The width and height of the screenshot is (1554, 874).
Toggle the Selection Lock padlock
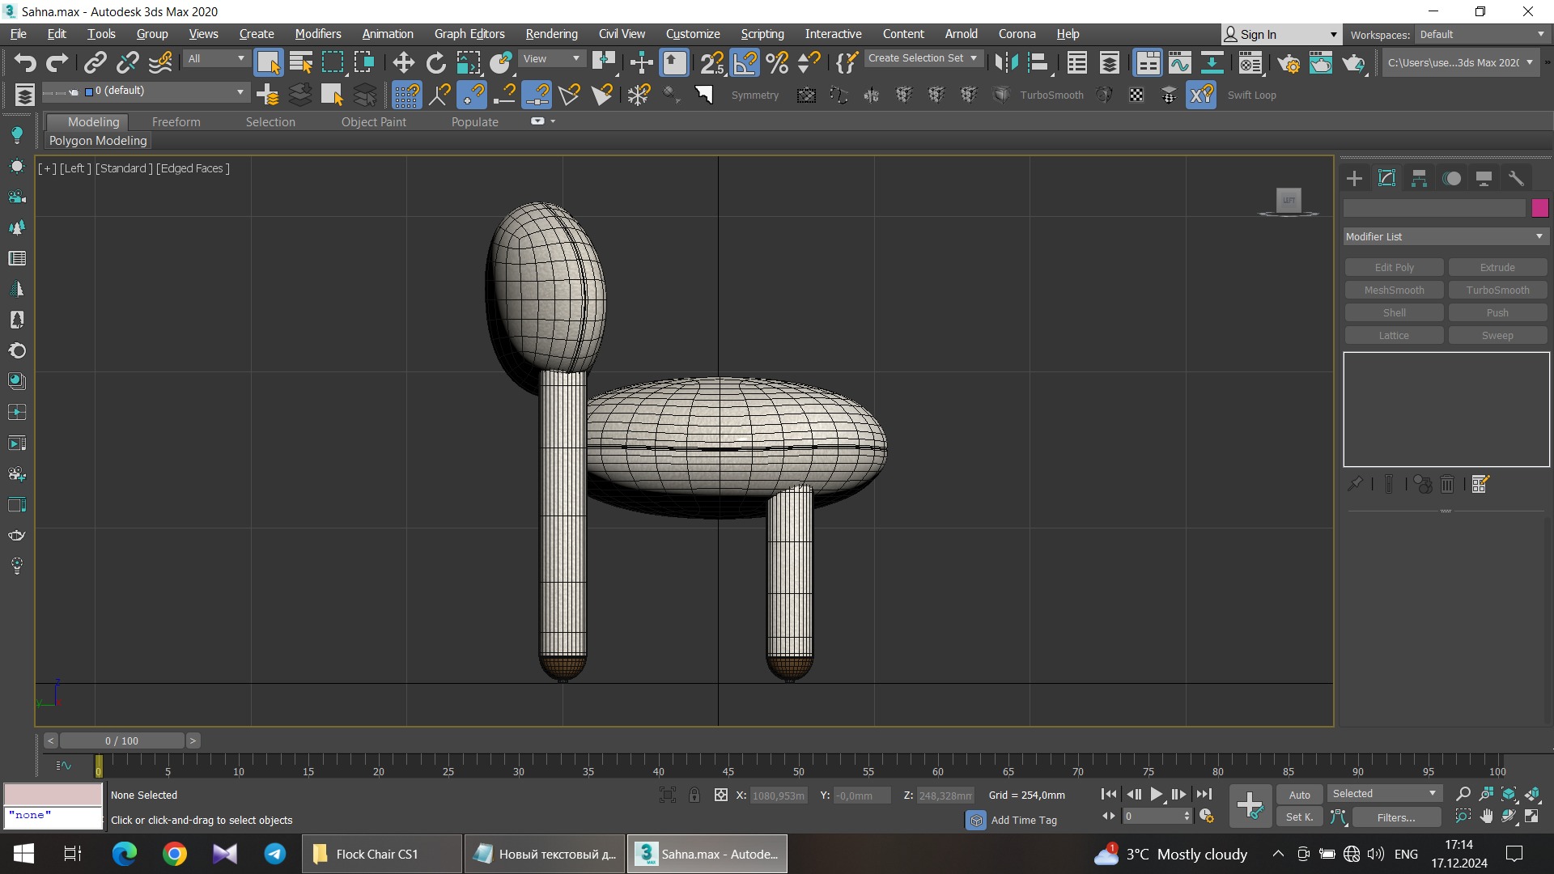pyautogui.click(x=694, y=795)
